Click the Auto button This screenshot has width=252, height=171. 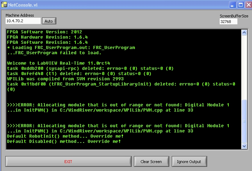(x=49, y=21)
